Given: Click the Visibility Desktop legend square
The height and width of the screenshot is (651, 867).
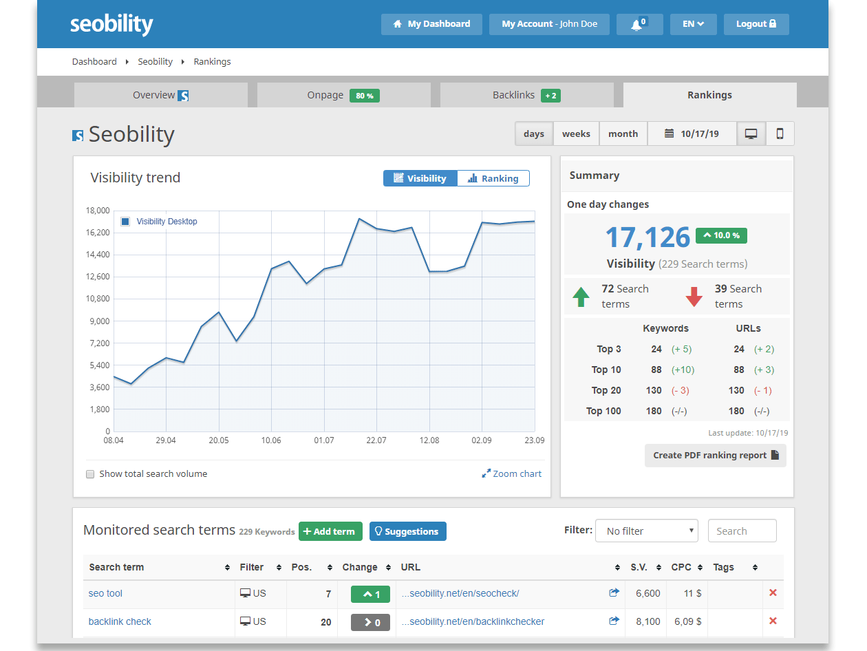Looking at the screenshot, I should coord(125,222).
